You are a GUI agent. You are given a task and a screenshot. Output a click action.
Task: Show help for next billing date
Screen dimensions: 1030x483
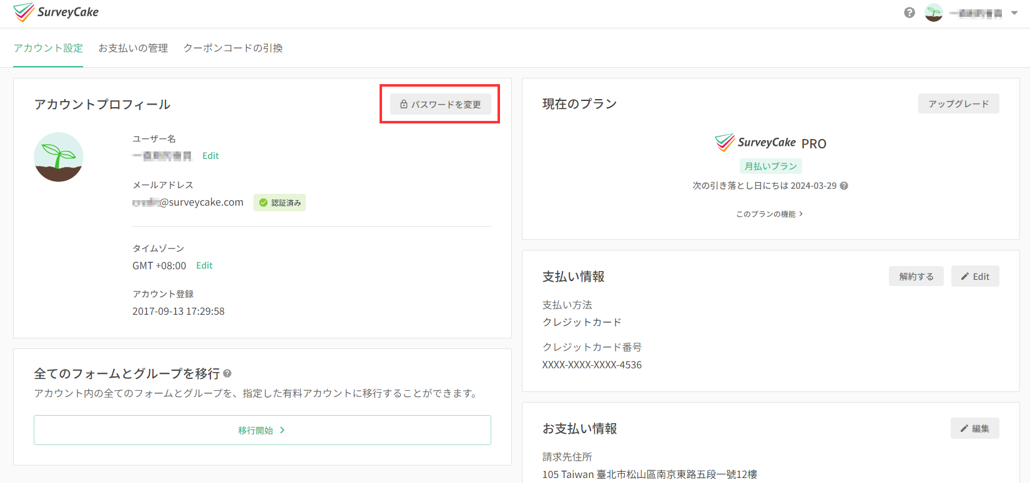(x=844, y=186)
